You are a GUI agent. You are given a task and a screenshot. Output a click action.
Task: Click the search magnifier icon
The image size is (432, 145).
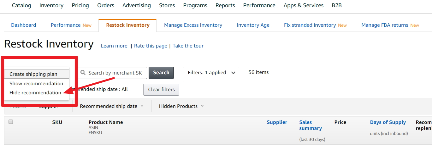[x=83, y=73]
